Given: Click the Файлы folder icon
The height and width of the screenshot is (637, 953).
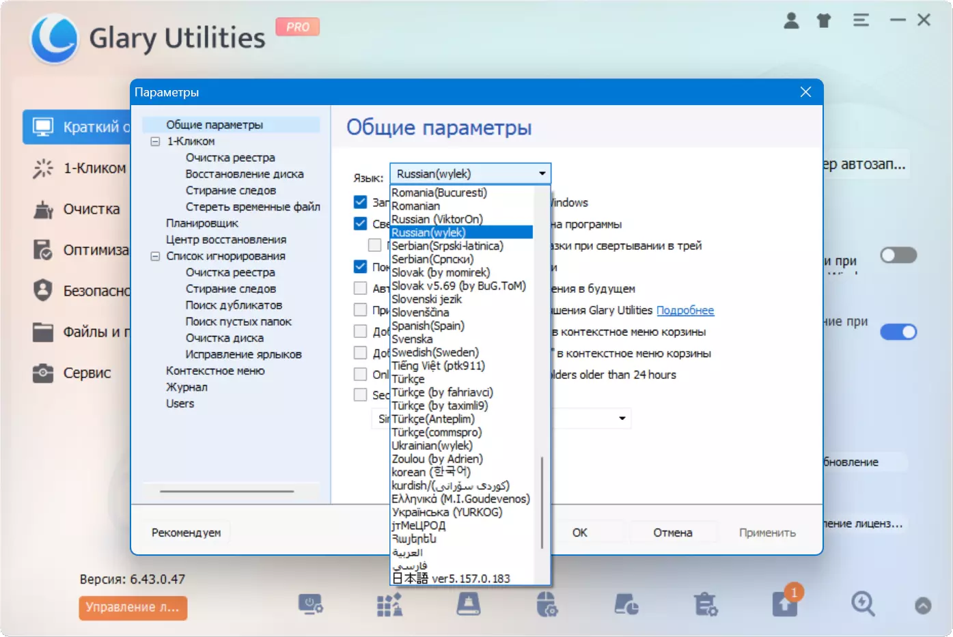Looking at the screenshot, I should (x=43, y=332).
